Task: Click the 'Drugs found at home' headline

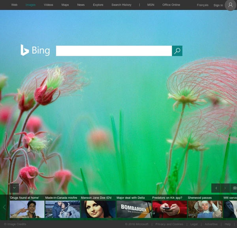Action: pos(24,198)
